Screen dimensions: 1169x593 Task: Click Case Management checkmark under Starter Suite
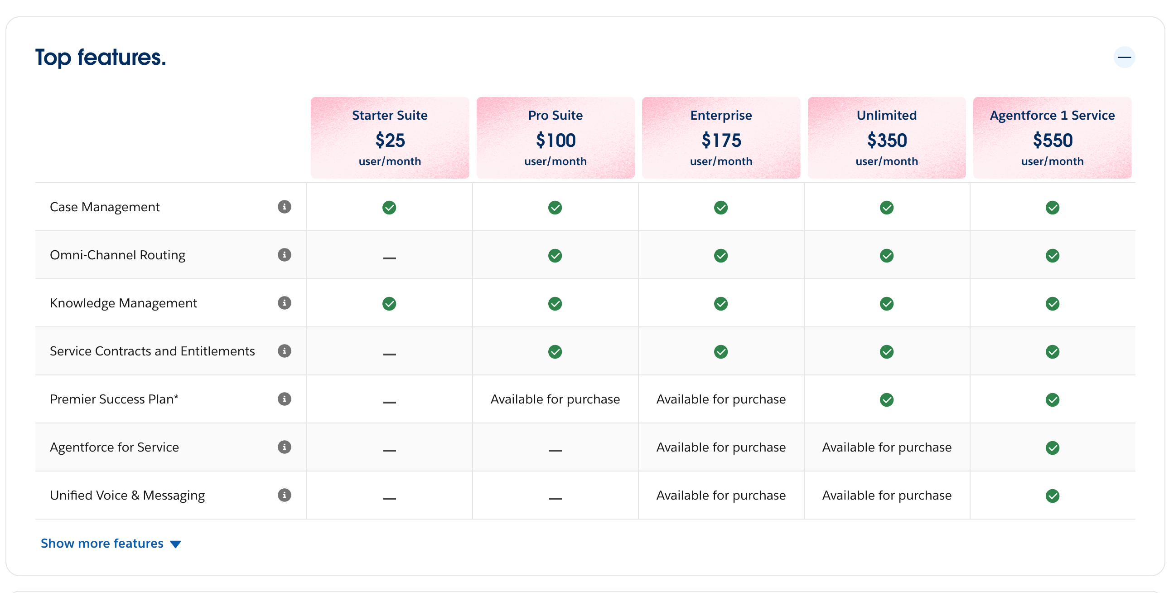click(x=389, y=208)
